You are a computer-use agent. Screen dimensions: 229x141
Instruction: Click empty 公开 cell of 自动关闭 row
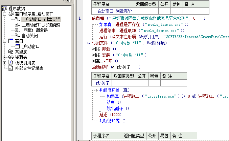[142, 83]
